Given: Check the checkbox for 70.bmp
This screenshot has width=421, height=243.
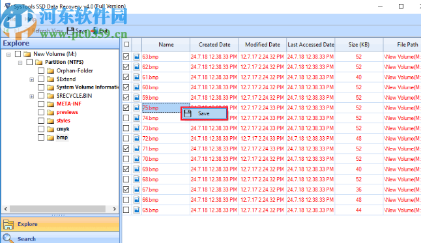Looking at the screenshot, I should point(126,159).
